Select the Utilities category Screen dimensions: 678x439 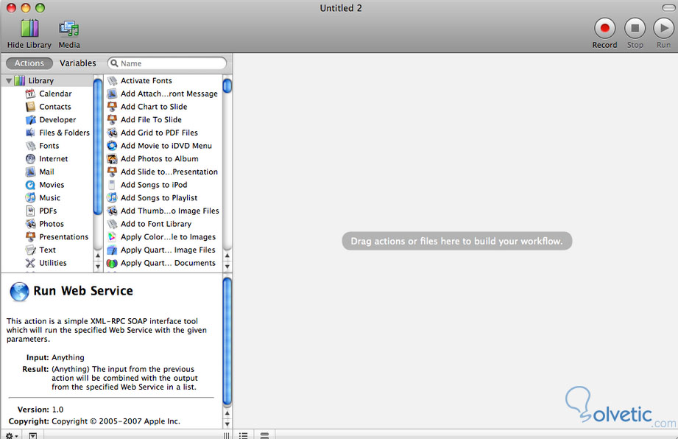coord(53,262)
